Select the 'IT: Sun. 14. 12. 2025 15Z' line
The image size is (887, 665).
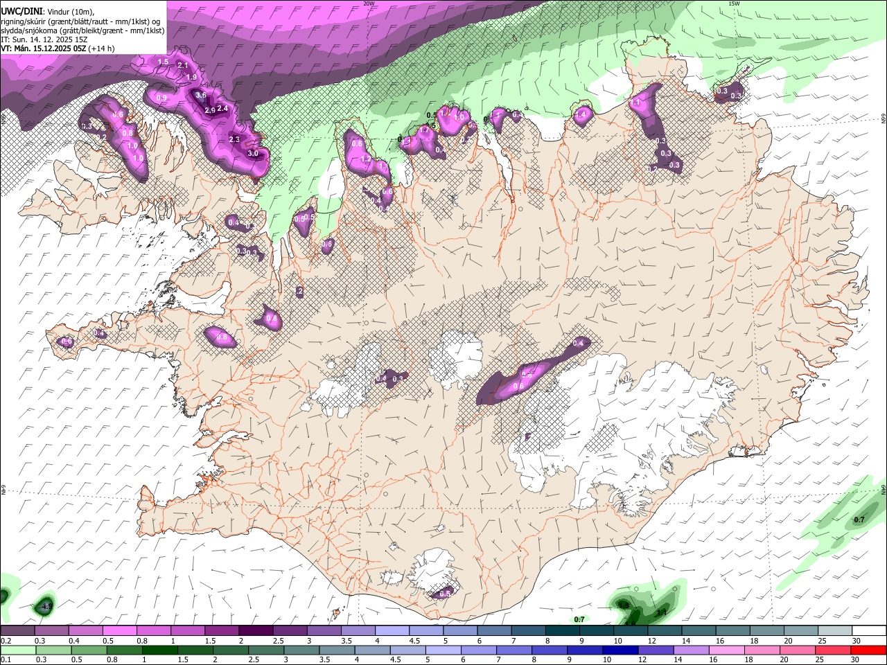44,39
